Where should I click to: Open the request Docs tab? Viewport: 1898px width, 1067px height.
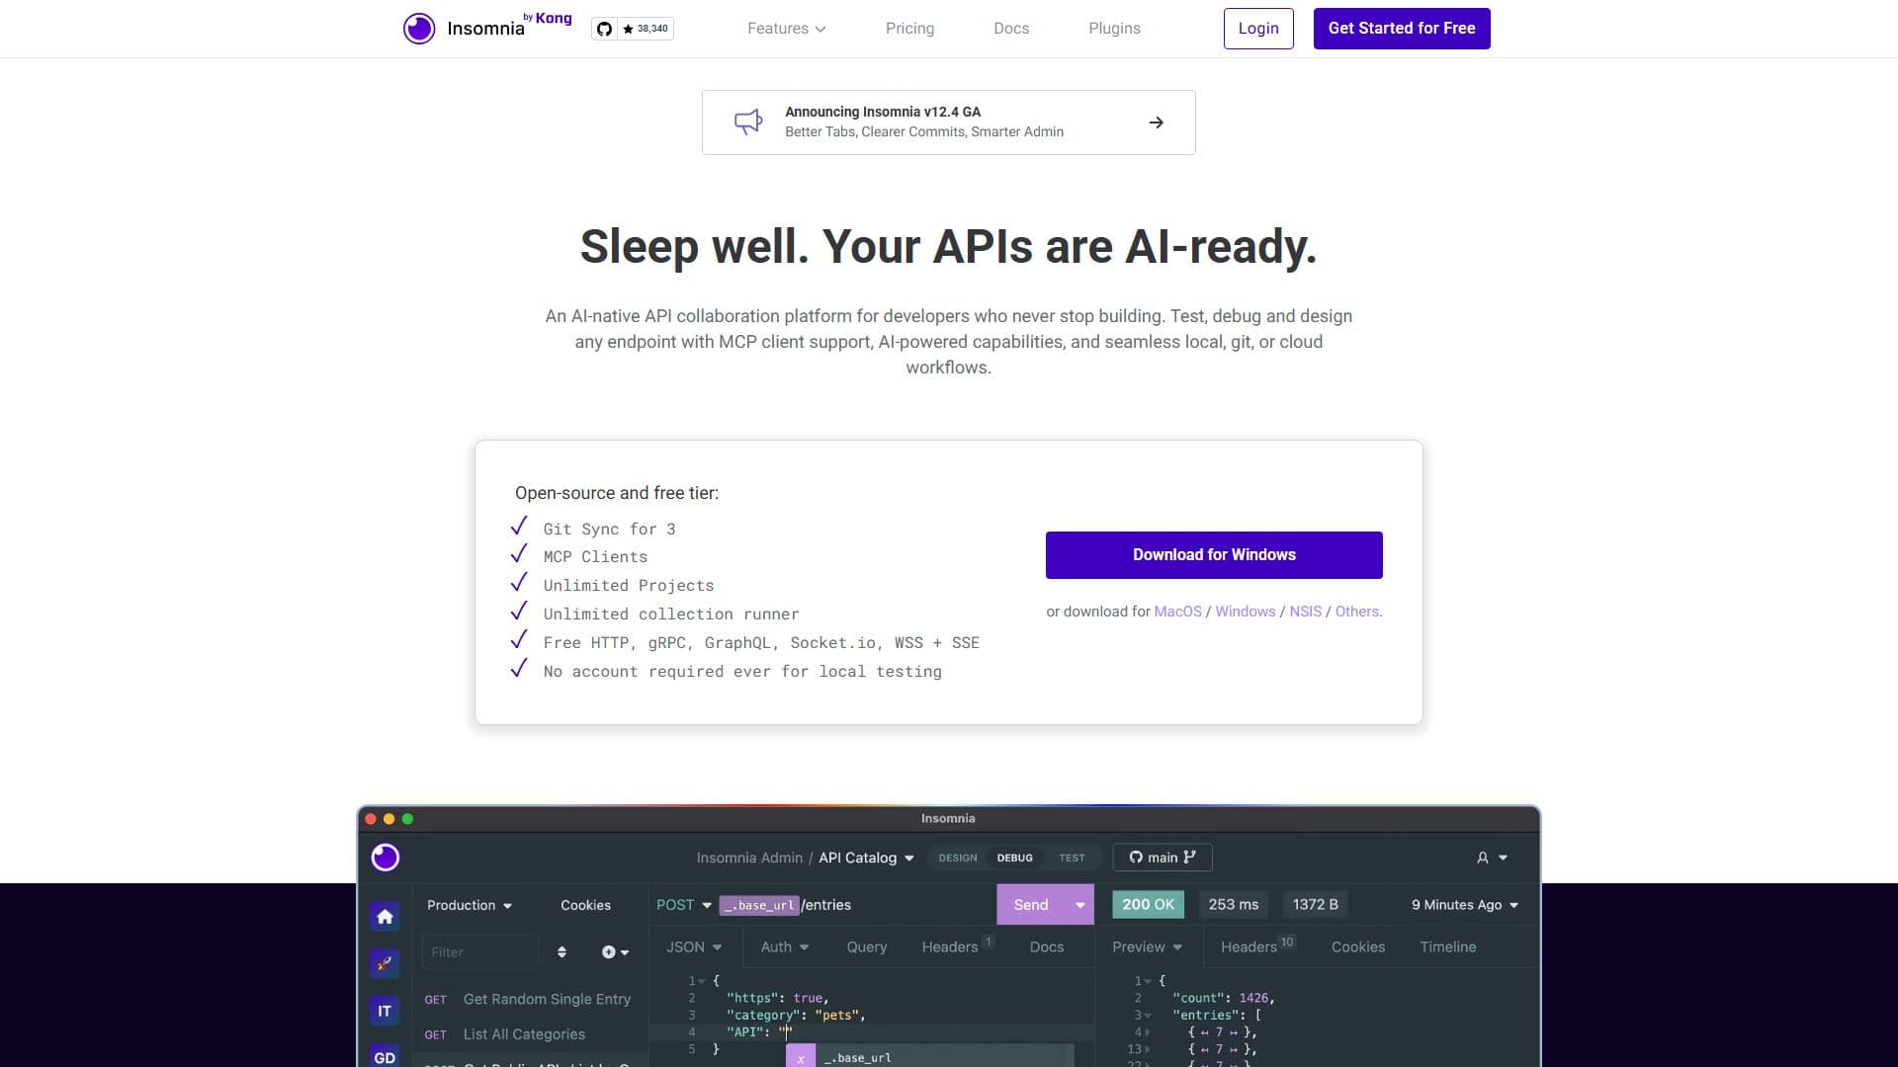(x=1047, y=946)
